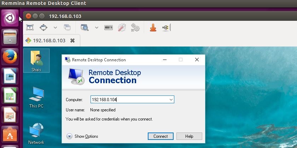The image size is (297, 148).
Task: Click the switch tab pages icon
Action: (x=67, y=27)
